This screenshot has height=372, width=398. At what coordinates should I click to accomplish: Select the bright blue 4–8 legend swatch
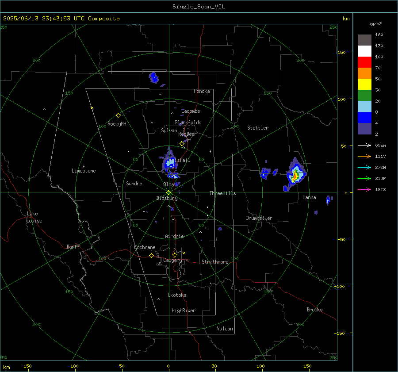pyautogui.click(x=364, y=117)
